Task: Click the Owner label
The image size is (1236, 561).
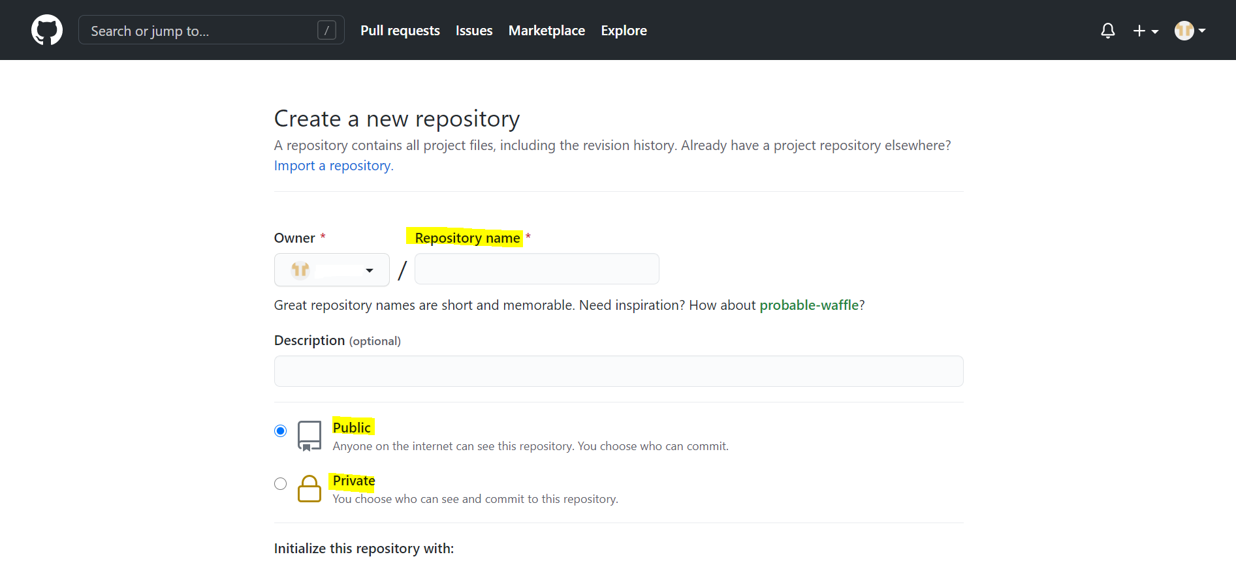Action: coord(294,238)
